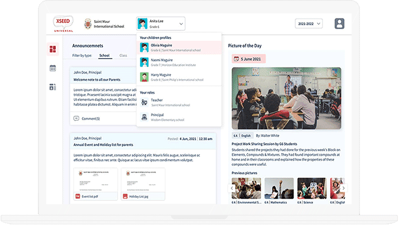Image resolution: width=399 pixels, height=240 pixels.
Task: Open the Mathematics previous picture thumbnail
Action: pos(279,190)
